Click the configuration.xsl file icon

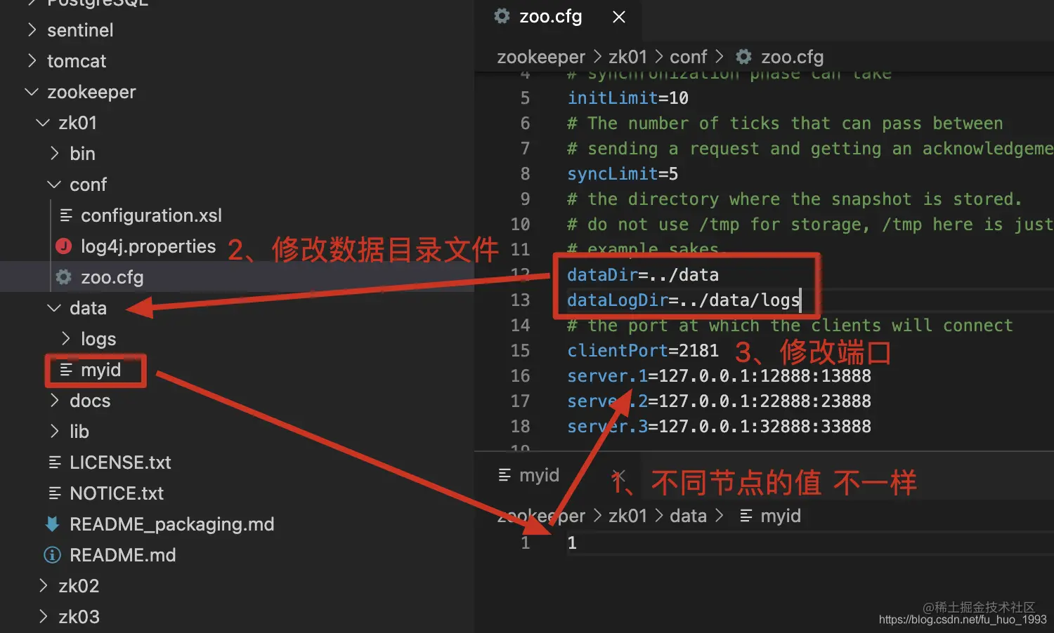tap(66, 215)
